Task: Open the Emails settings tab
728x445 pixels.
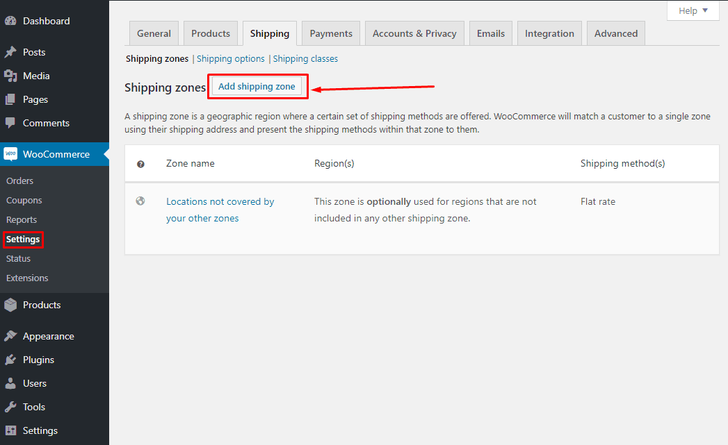Action: [490, 33]
